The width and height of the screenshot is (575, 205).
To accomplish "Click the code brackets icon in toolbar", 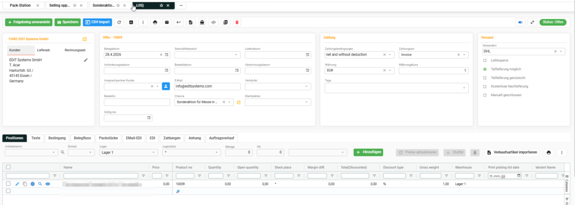I will (x=214, y=22).
